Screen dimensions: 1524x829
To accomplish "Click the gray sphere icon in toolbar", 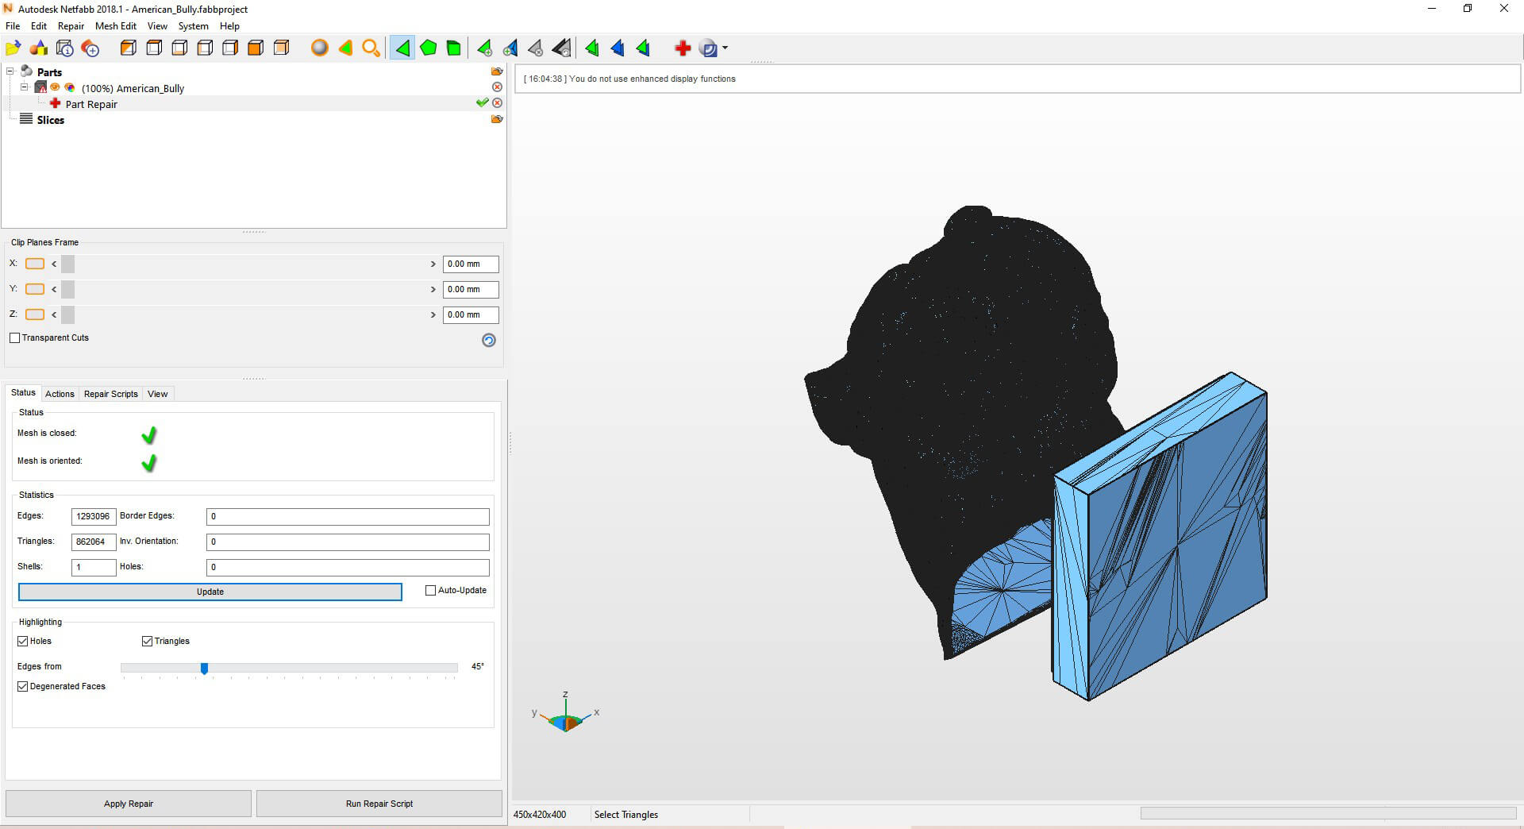I will point(319,48).
